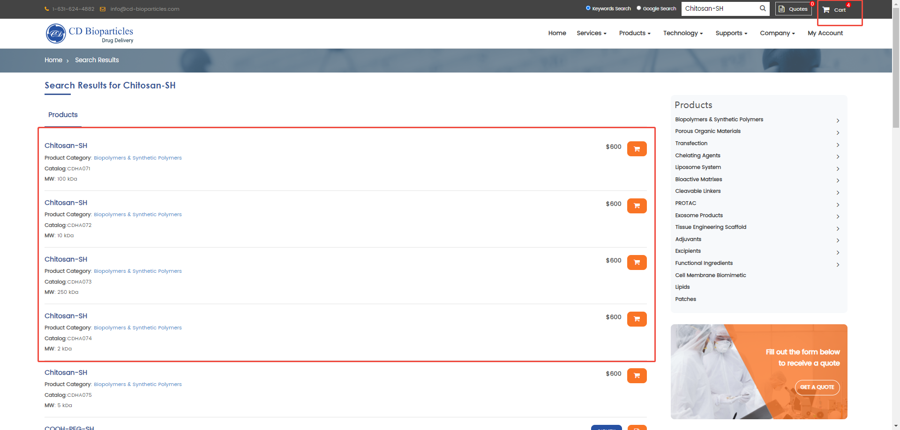900x430 pixels.
Task: Expand the Technology menu
Action: 683,33
